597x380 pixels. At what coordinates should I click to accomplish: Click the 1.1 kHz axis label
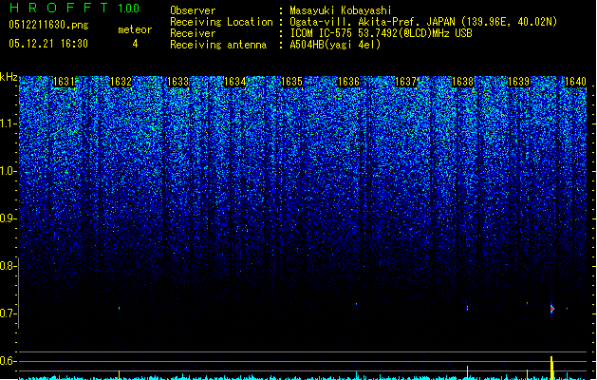(x=7, y=123)
